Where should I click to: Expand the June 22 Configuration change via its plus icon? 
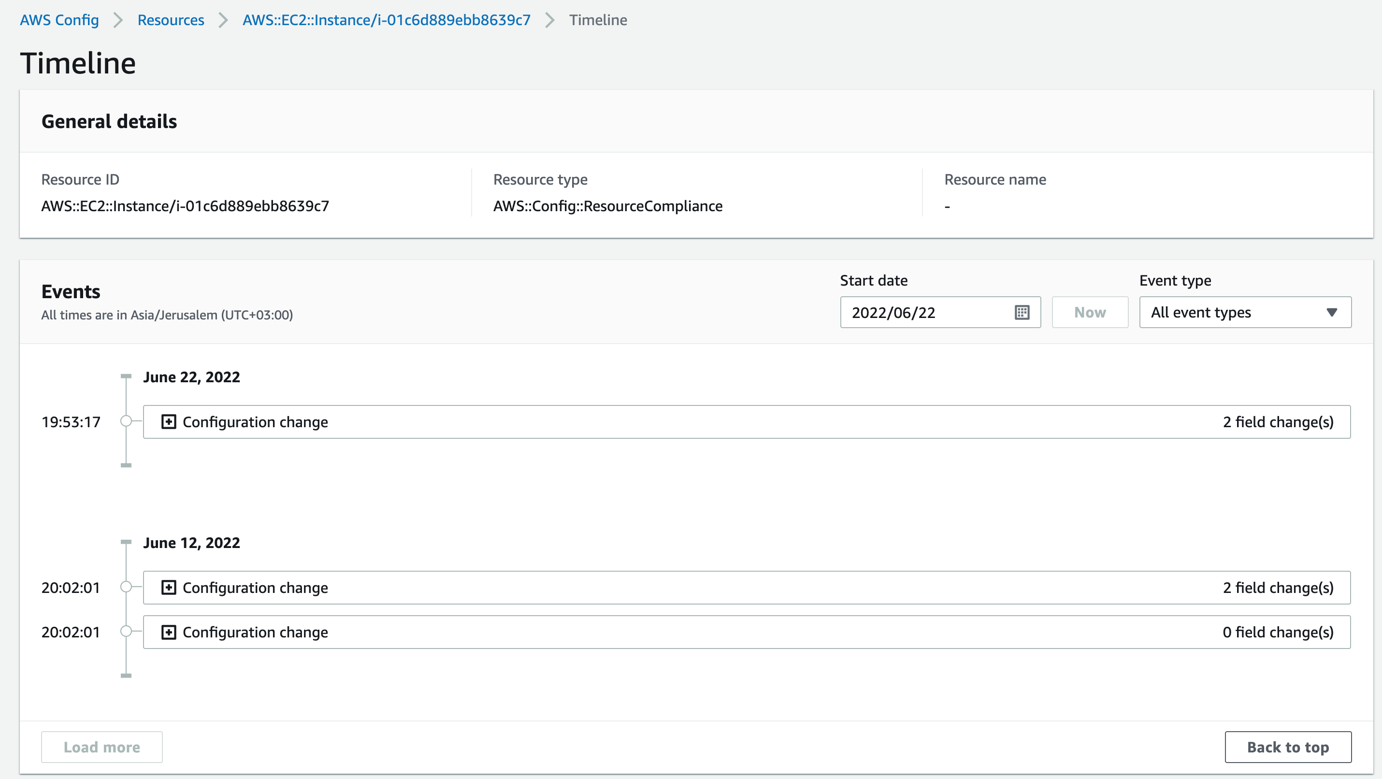[x=169, y=422]
